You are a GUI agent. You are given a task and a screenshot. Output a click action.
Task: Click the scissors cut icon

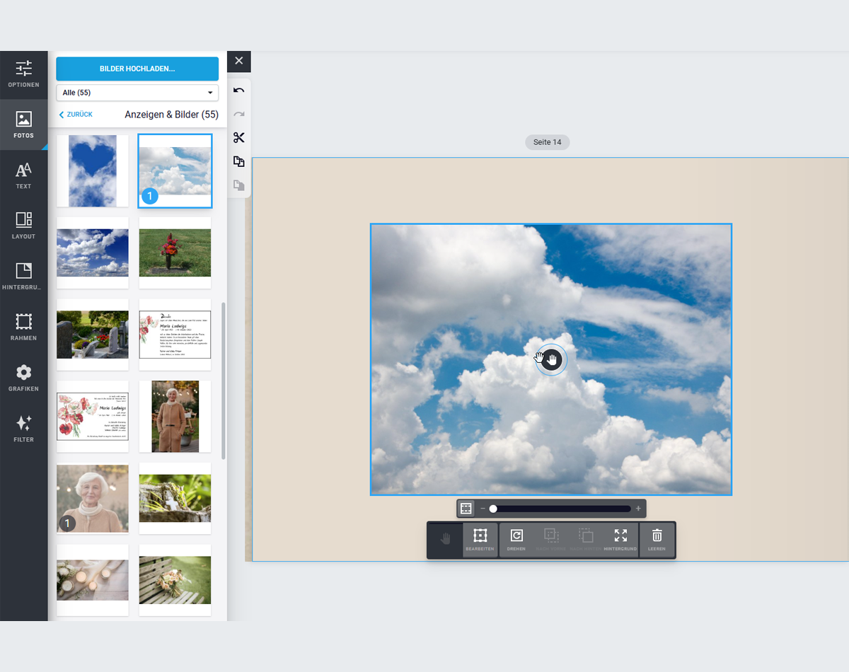[x=239, y=138]
